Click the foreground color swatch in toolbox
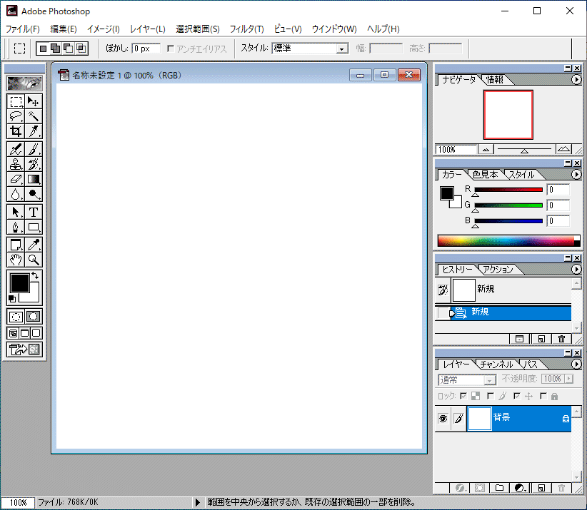The height and width of the screenshot is (510, 587). [19, 282]
